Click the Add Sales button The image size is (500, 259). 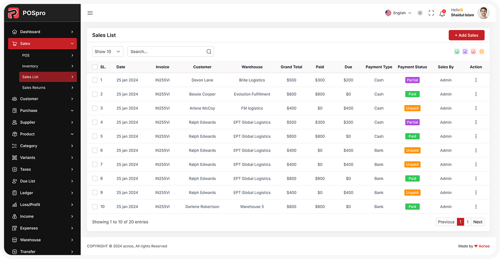point(466,36)
